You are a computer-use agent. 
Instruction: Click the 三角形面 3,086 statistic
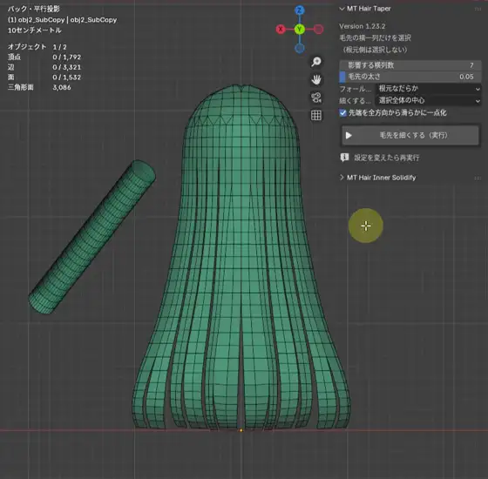pyautogui.click(x=39, y=87)
